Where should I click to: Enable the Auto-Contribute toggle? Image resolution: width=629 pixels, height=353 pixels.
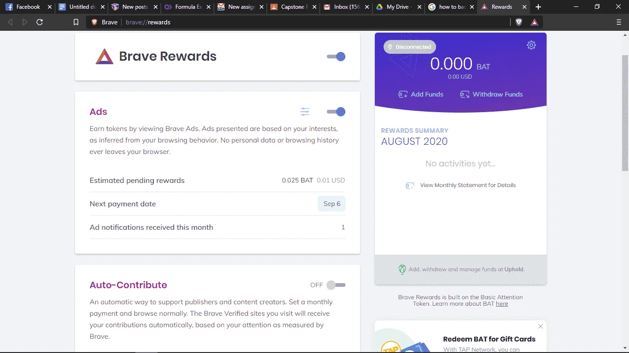(336, 285)
